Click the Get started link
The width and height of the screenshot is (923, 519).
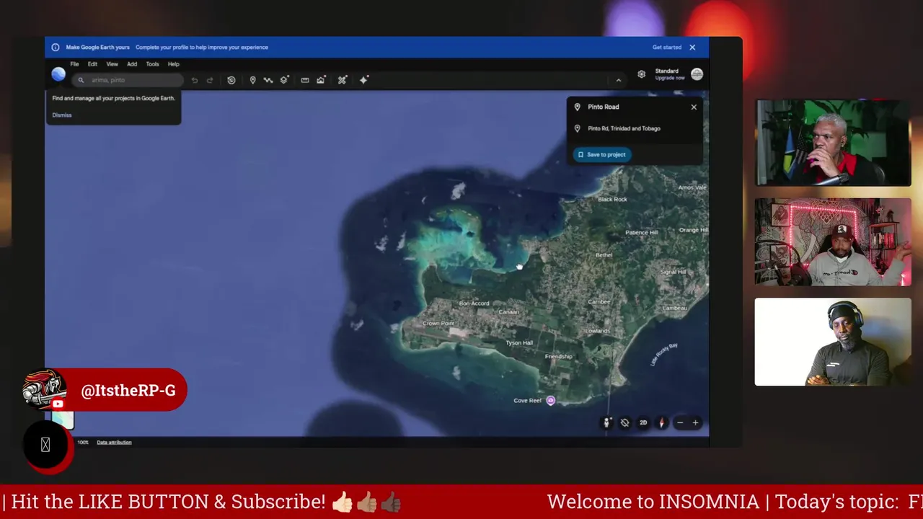pyautogui.click(x=667, y=48)
